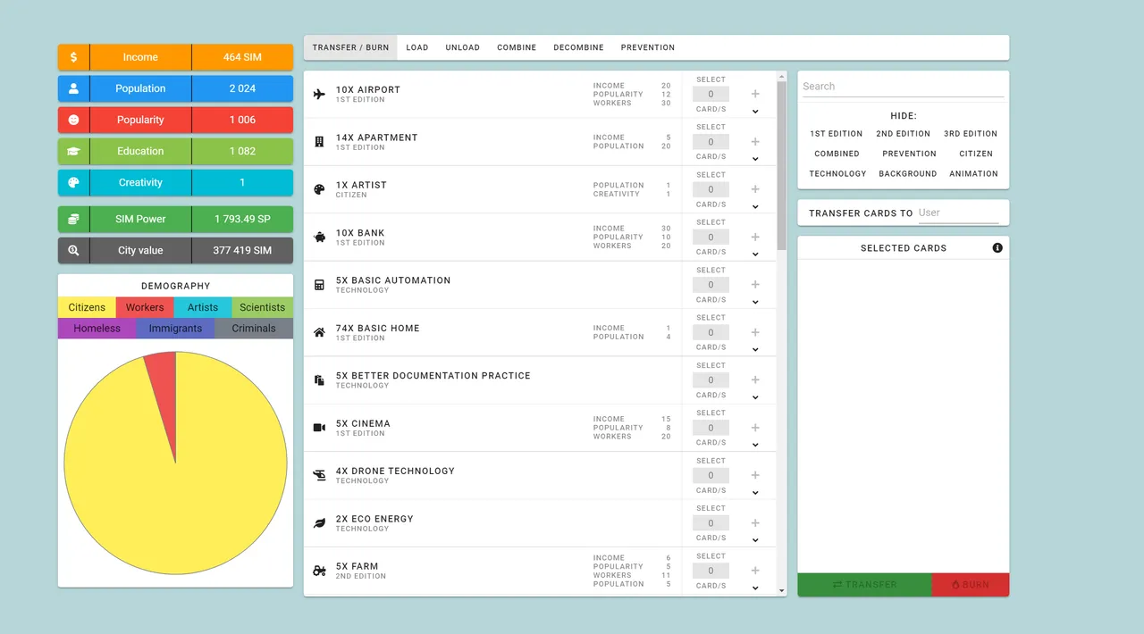Toggle hiding 1st Edition cards
Image resolution: width=1144 pixels, height=634 pixels.
(x=837, y=134)
